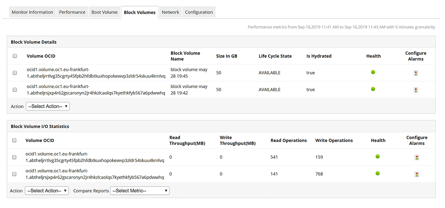Configure alarms for block volume may 28 19:45
Screen dimensions: 445x208
point(416,73)
